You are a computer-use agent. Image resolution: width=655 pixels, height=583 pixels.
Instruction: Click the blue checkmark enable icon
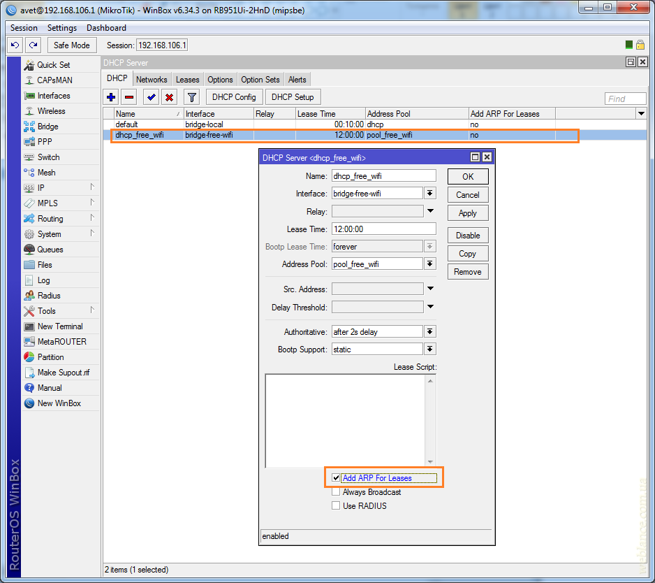click(151, 97)
